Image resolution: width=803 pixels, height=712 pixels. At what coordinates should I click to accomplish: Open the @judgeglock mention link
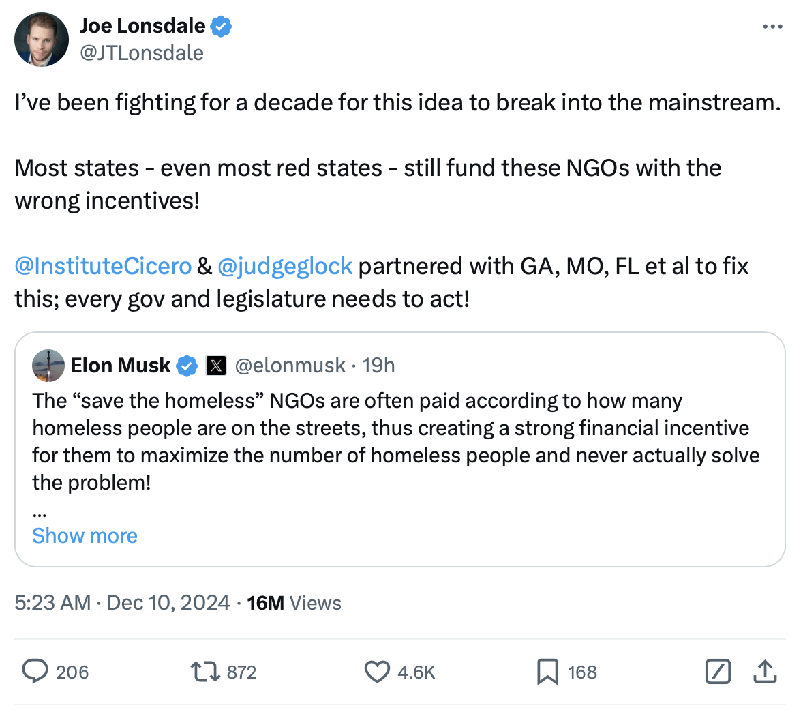click(x=285, y=266)
